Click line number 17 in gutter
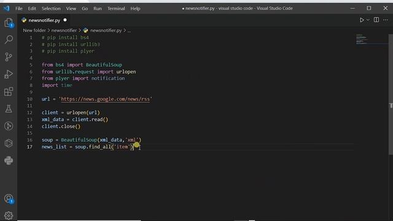 [x=29, y=147]
